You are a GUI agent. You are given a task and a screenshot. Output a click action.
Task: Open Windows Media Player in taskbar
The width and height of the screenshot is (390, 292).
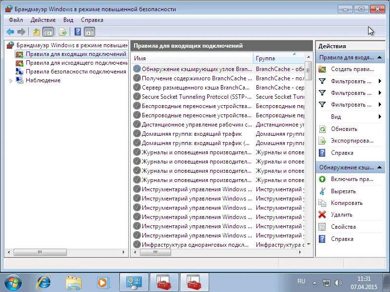coord(103,283)
